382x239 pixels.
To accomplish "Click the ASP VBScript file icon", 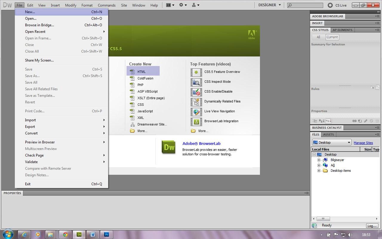I will [132, 91].
